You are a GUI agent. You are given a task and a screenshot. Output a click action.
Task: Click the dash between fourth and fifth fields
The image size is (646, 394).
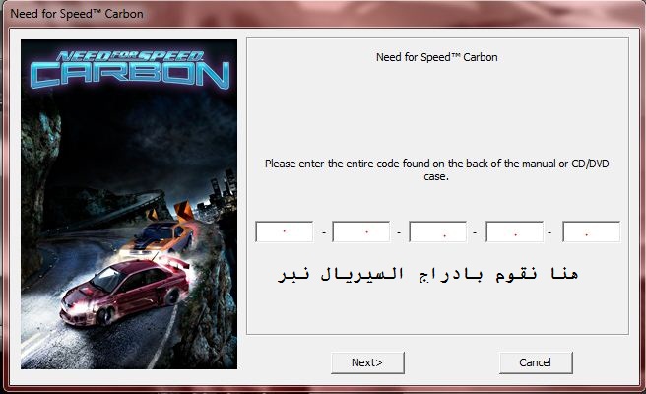pos(549,232)
